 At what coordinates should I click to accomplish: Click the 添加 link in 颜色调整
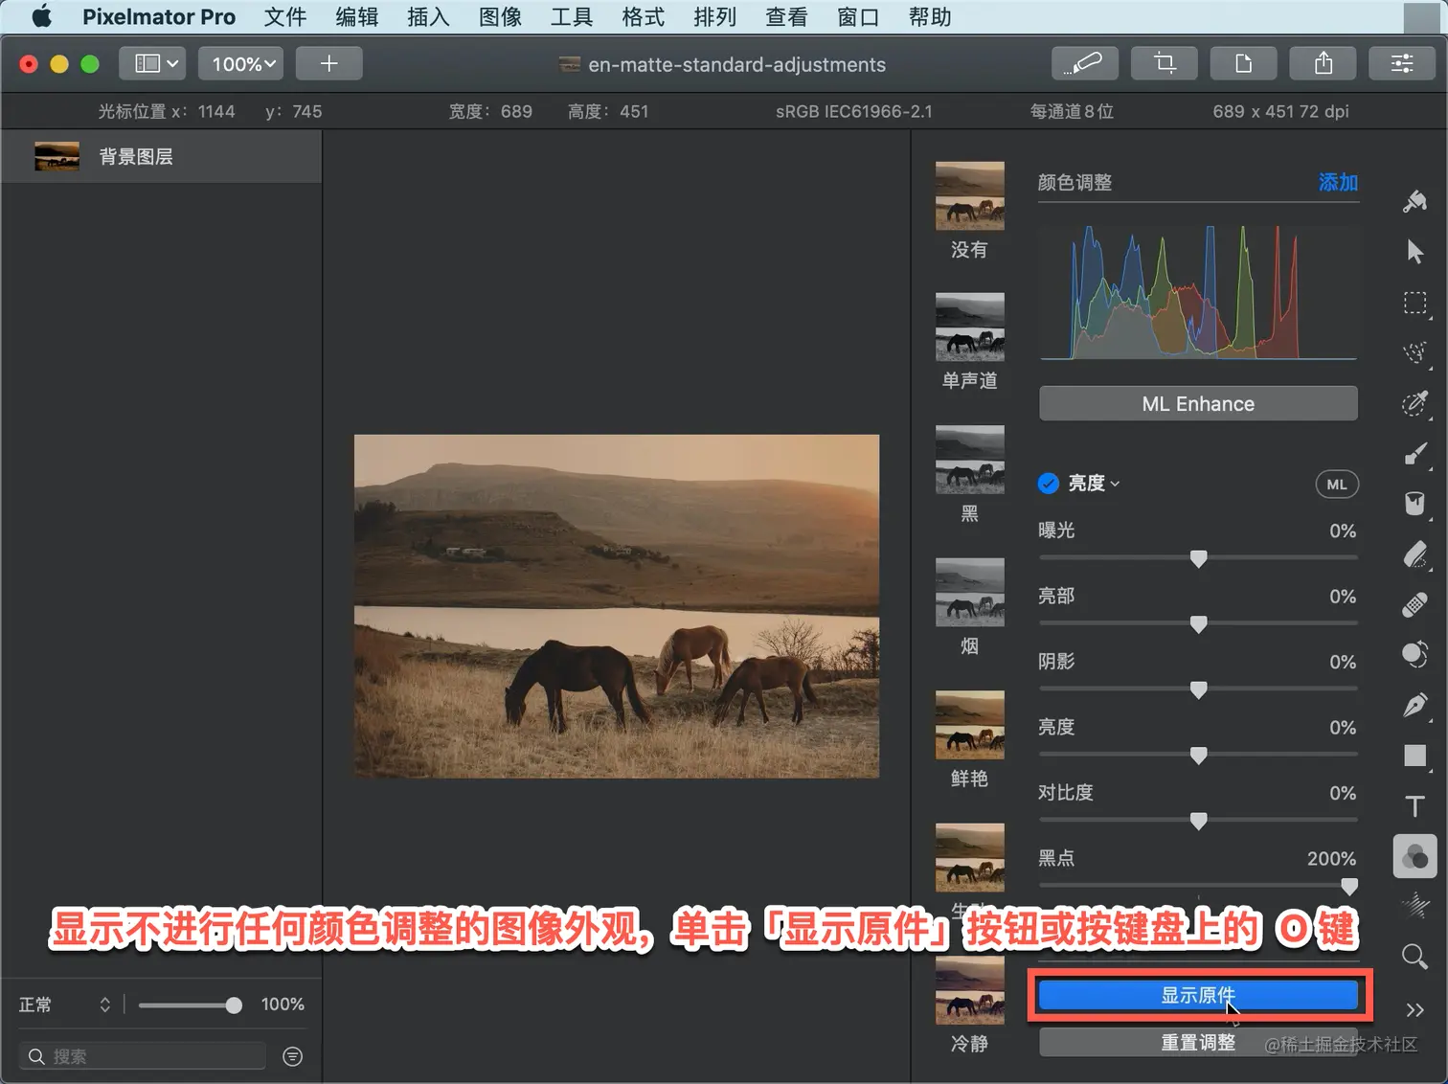[x=1338, y=182]
